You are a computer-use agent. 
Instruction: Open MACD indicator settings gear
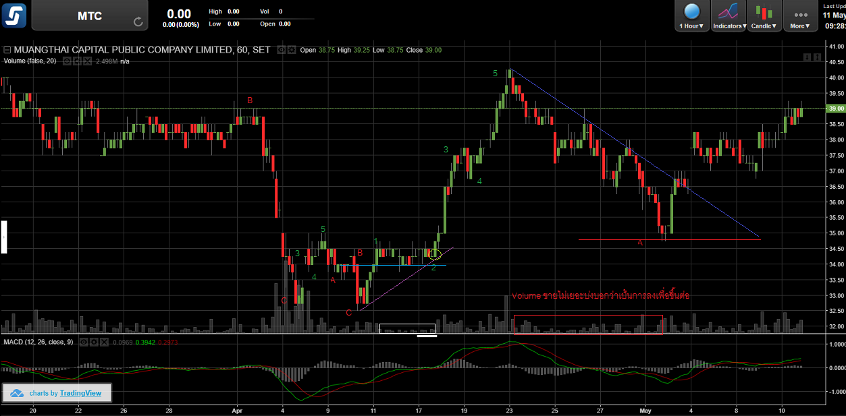94,342
